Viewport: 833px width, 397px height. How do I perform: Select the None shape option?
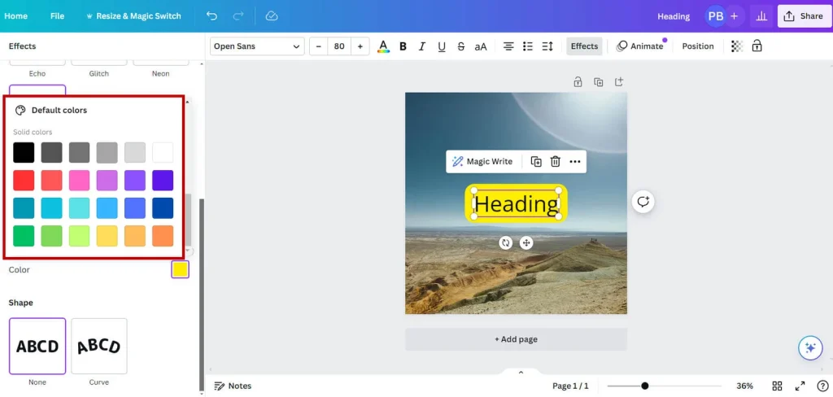point(37,347)
